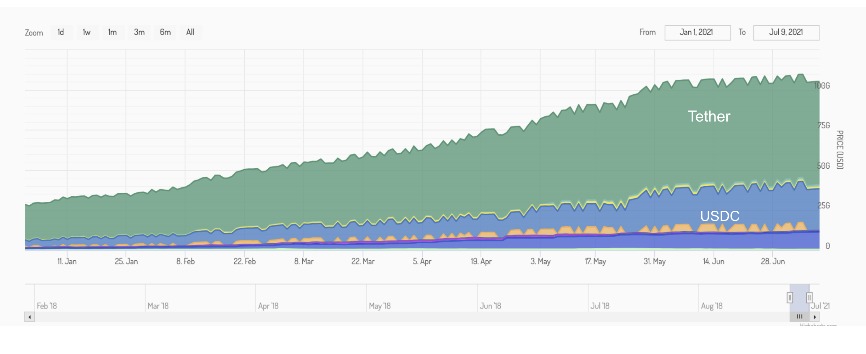The image size is (866, 354).
Task: Click the 22. Mar x-axis label
Action: point(363,261)
